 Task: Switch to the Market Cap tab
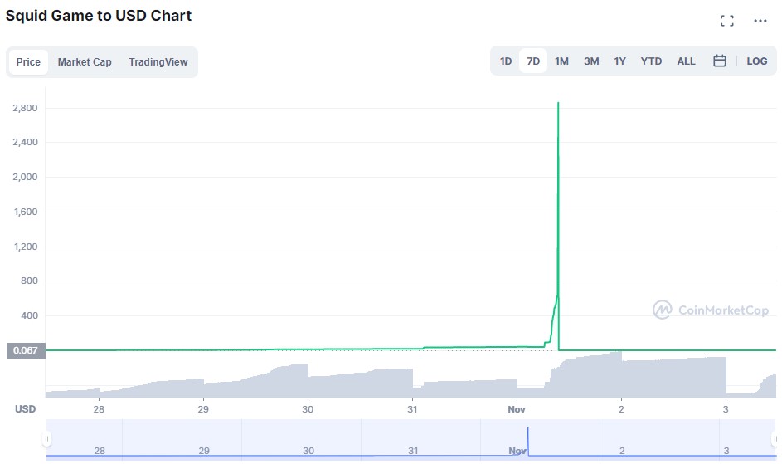point(85,62)
